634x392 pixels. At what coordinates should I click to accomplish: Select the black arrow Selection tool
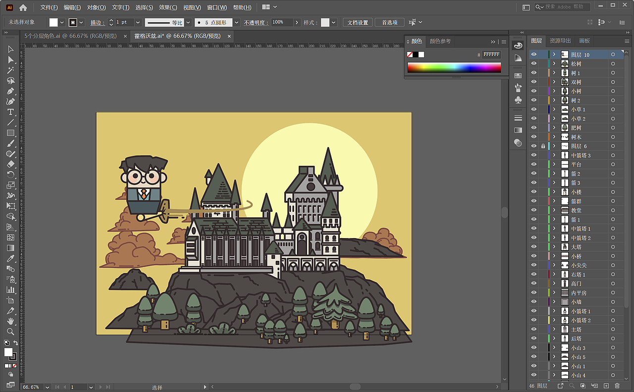(10, 49)
